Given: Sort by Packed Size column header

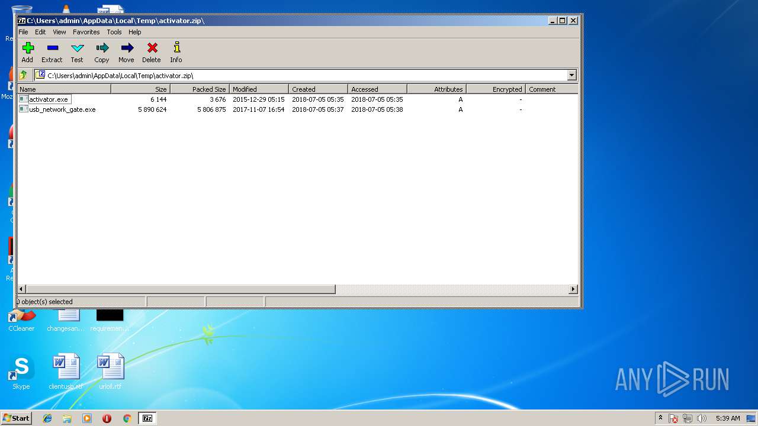Looking at the screenshot, I should pos(200,89).
